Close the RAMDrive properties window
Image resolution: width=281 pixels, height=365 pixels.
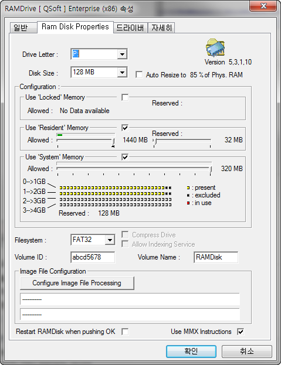coord(263,6)
